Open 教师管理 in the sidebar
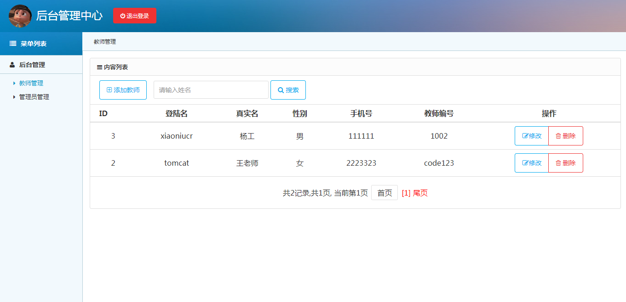Image resolution: width=626 pixels, height=302 pixels. click(31, 83)
